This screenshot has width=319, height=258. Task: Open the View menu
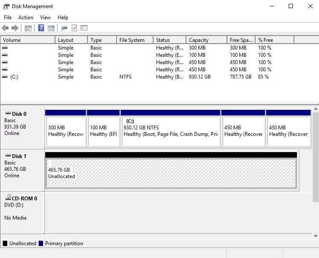[45, 18]
